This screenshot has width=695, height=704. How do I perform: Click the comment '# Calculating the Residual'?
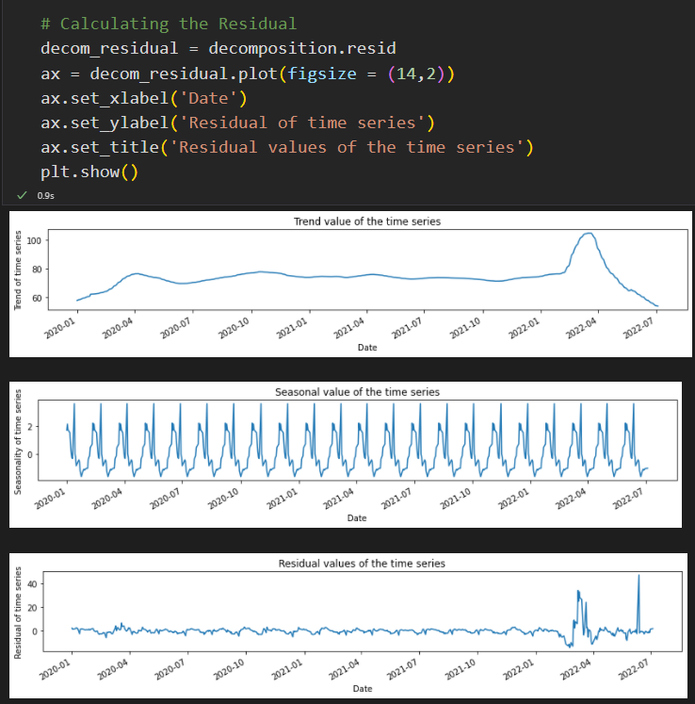coord(169,24)
